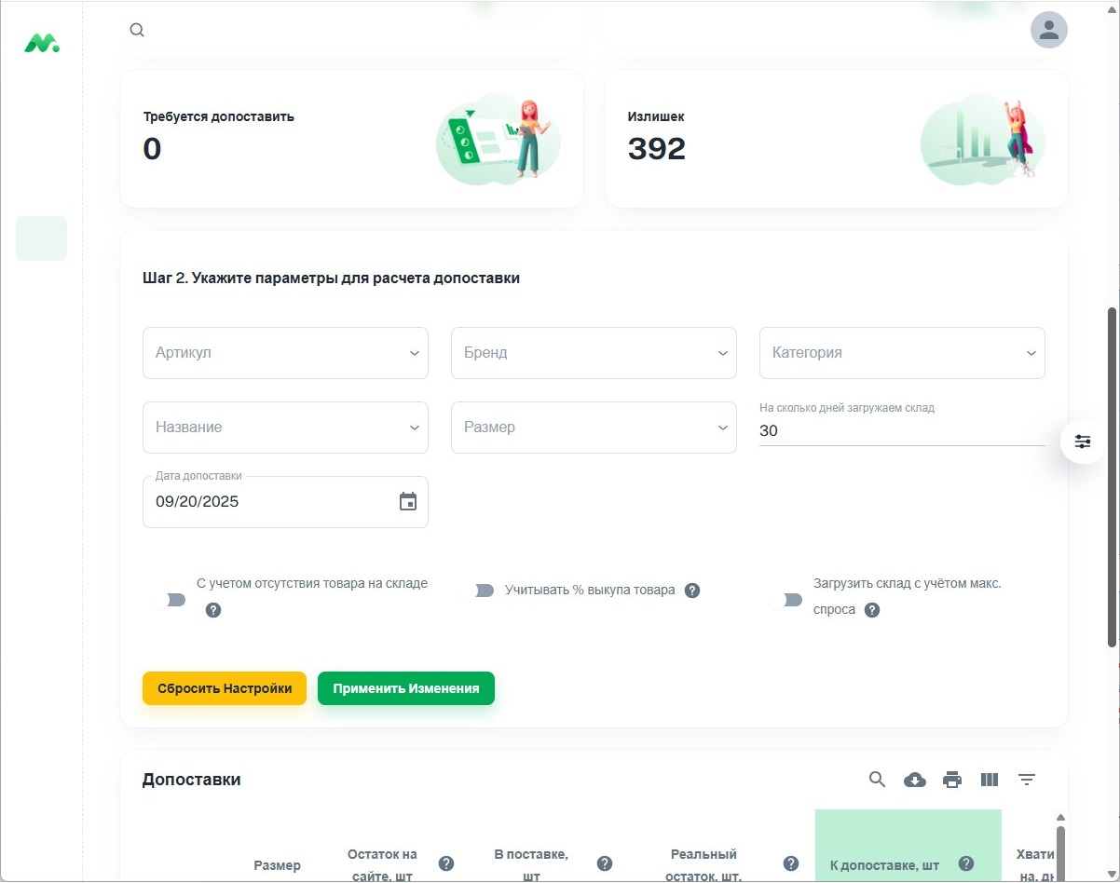Screen dimensions: 1120x883
Task: Click the main page vertical scrollbar
Action: point(1112,477)
